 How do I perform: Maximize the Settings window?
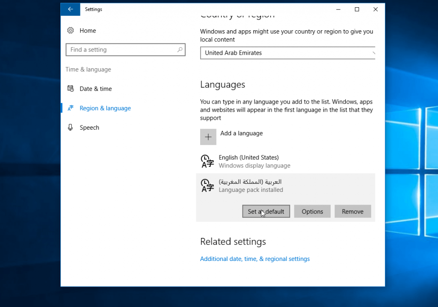[x=357, y=9]
